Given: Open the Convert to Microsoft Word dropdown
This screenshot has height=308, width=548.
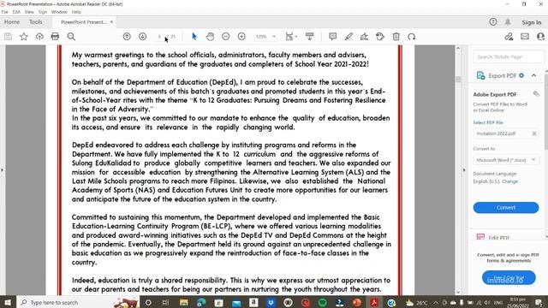Looking at the screenshot, I should (506, 160).
